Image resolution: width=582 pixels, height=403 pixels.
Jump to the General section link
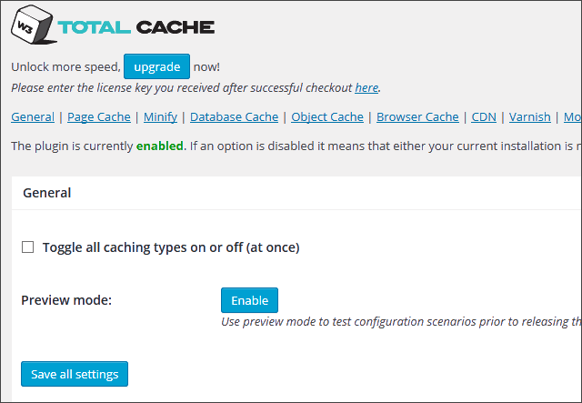point(33,117)
